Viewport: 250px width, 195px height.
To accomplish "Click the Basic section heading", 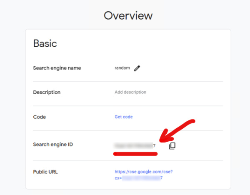I will coord(45,43).
